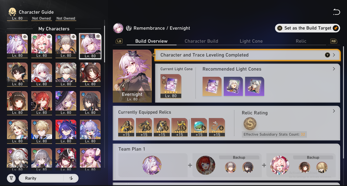Select the red-haired teammate in Team Plan 1
This screenshot has width=347, height=186.
pos(205,165)
